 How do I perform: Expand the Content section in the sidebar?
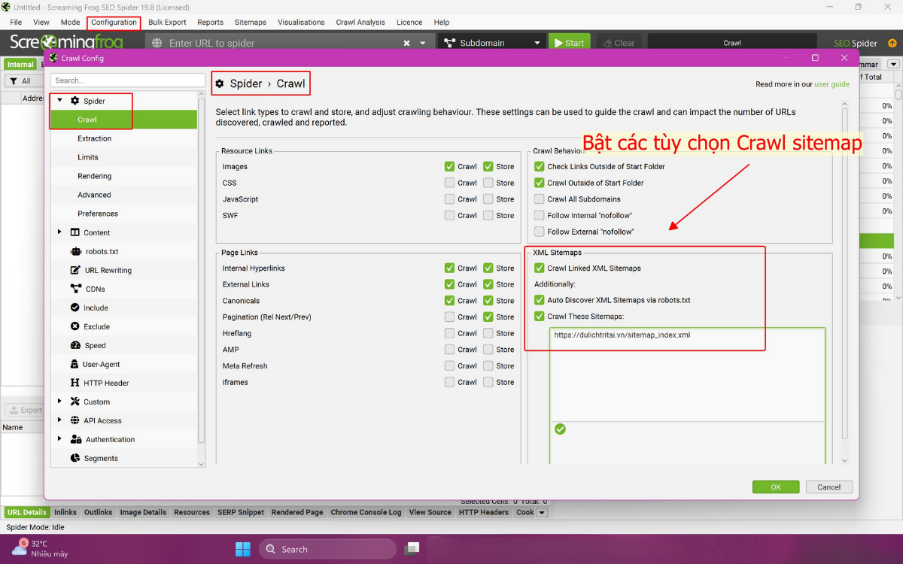coord(60,232)
